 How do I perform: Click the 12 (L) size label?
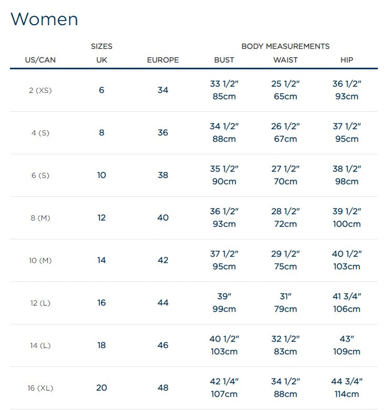pos(40,303)
